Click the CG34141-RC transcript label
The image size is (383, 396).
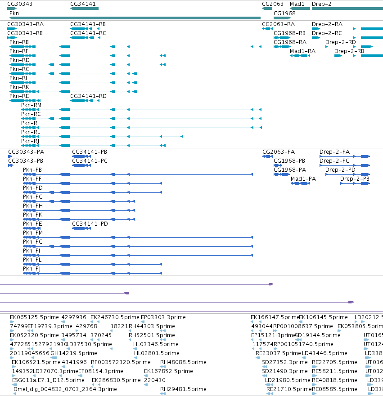click(88, 33)
